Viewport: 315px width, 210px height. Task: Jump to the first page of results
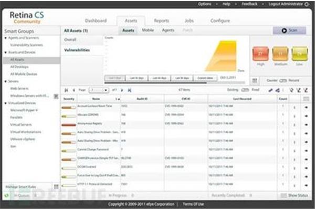[x=66, y=90]
